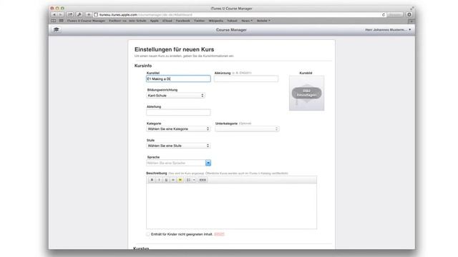Click the yellow highlight editor button
Screen dimensions: 458x257
(x=180, y=180)
